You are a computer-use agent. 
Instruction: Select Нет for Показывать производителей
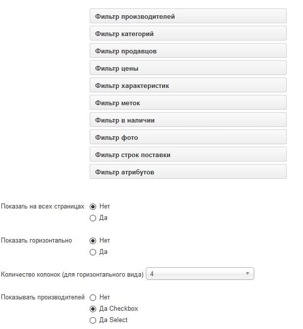tap(93, 297)
